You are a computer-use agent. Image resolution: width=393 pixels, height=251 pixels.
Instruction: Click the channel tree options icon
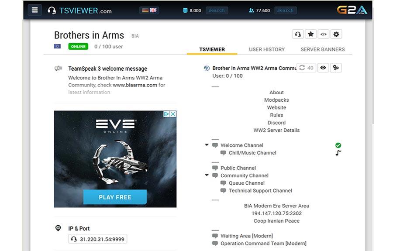pos(336,68)
